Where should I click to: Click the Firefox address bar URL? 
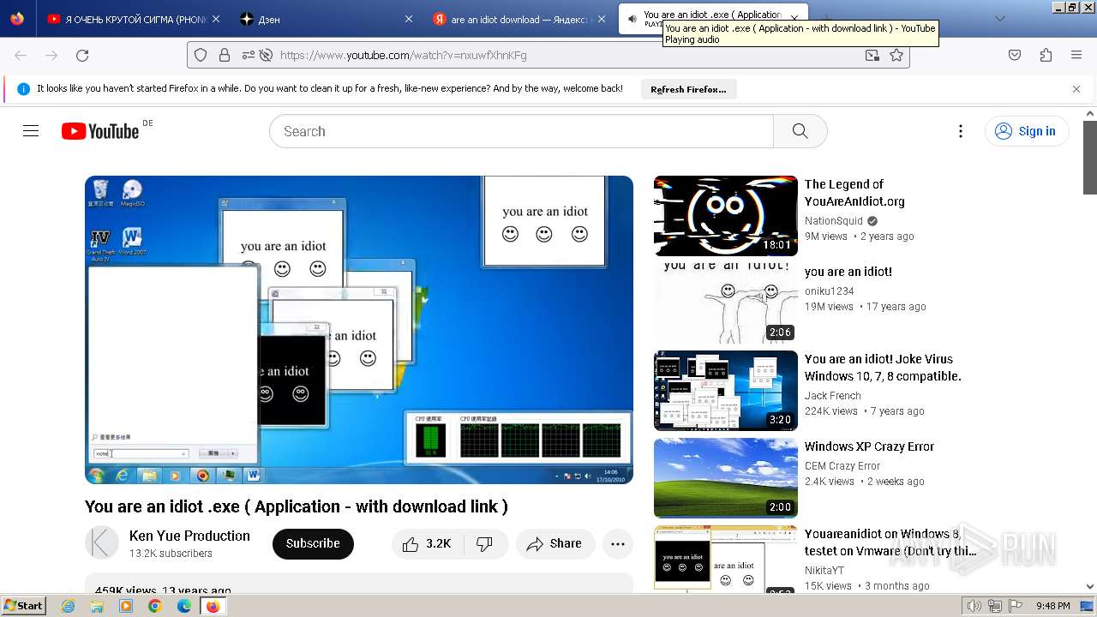coord(403,55)
